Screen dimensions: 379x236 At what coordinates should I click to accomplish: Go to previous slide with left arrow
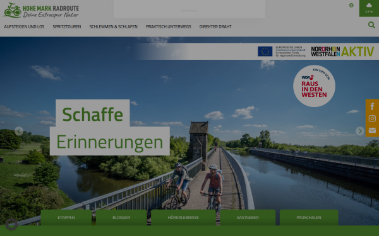19,131
